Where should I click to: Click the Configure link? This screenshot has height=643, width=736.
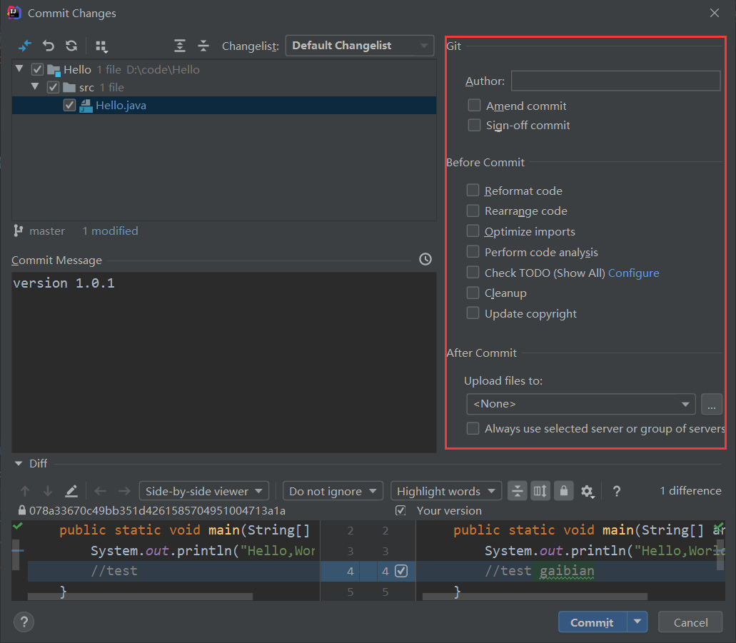634,273
